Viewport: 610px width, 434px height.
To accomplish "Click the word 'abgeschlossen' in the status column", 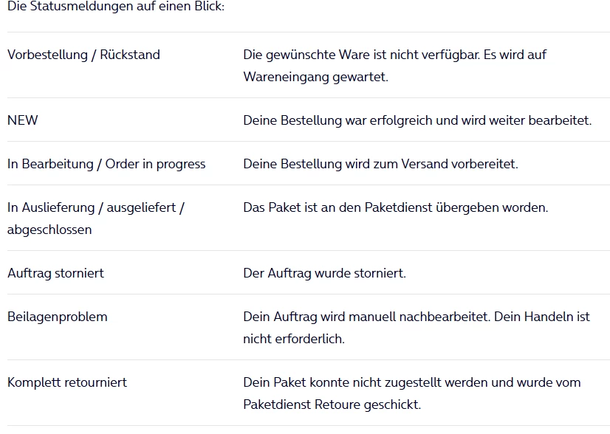I will [x=49, y=230].
